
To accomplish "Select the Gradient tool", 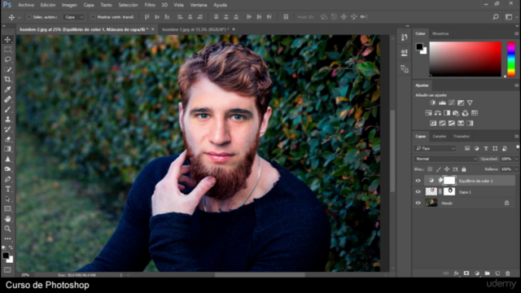I will (7, 149).
